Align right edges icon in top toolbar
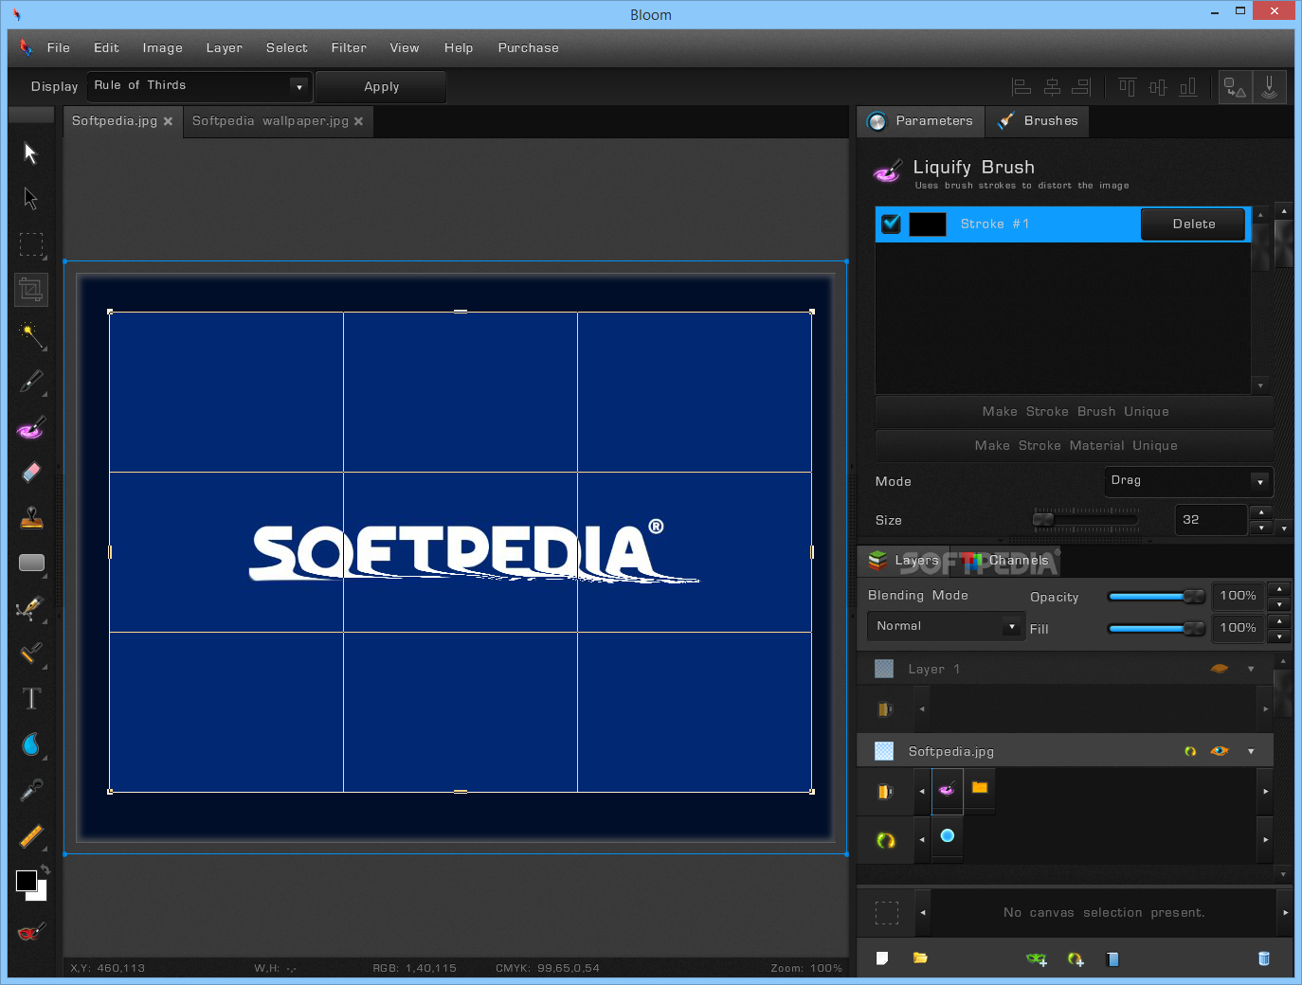 click(x=1081, y=87)
